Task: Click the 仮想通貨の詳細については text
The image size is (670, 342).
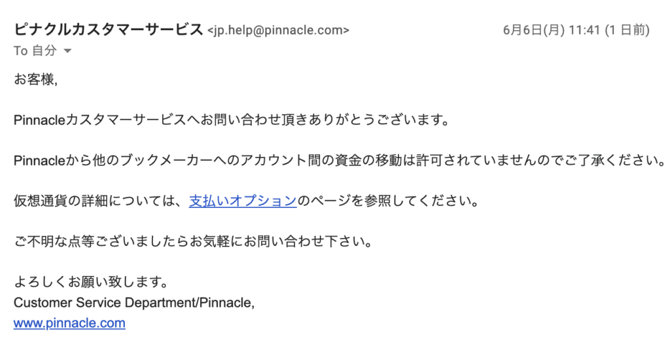Action: tap(94, 201)
